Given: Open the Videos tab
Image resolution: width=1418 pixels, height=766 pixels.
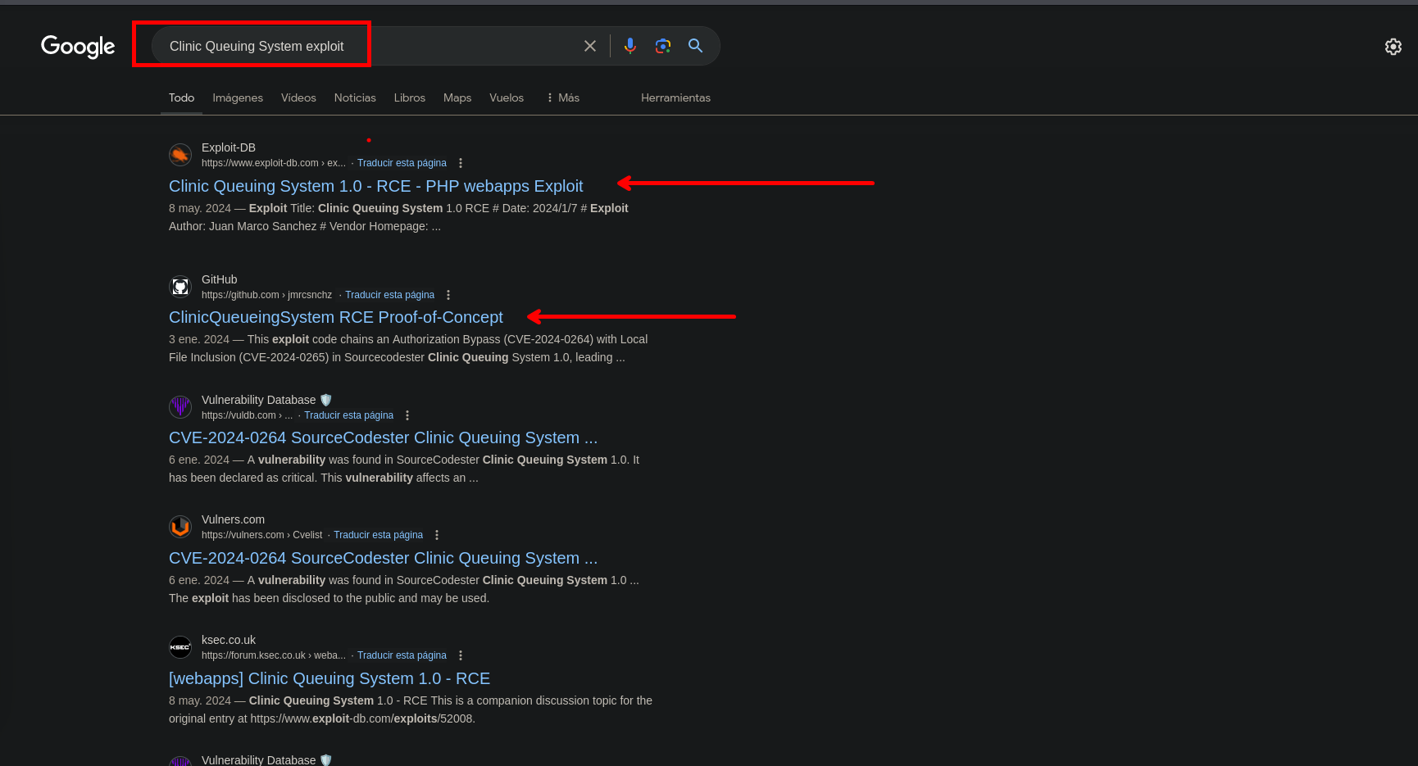Looking at the screenshot, I should (x=298, y=97).
